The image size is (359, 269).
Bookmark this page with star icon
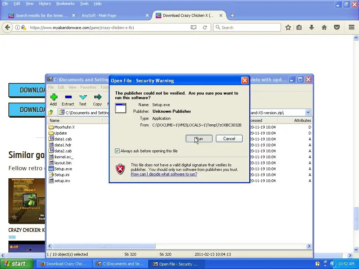[x=288, y=27]
